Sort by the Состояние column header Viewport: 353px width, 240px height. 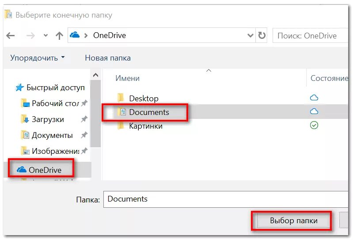coord(329,78)
